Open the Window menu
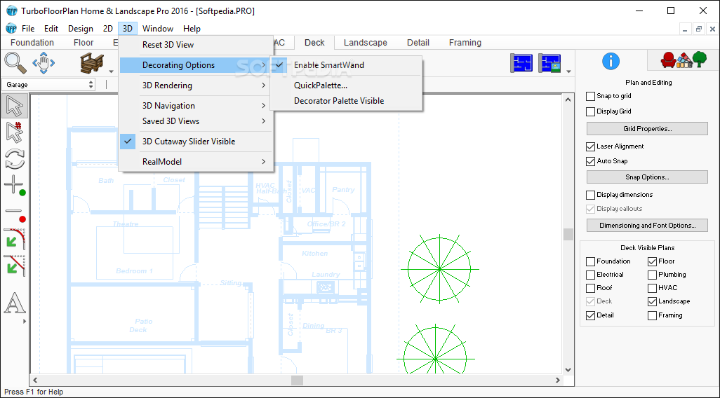Image resolution: width=720 pixels, height=398 pixels. [157, 29]
